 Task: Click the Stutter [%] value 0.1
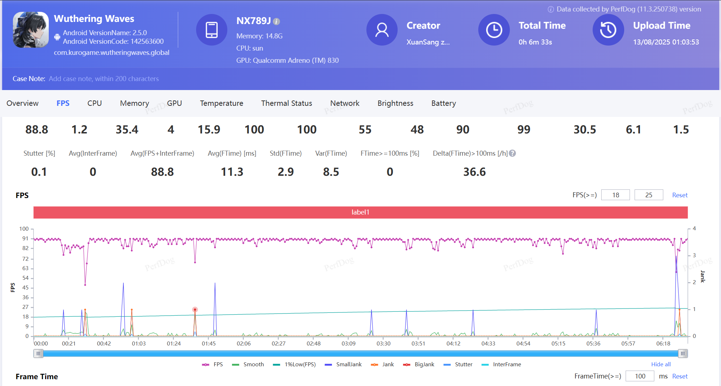coord(39,172)
